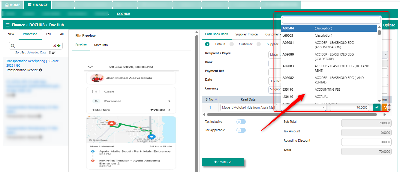Screen dimensions: 400x172
Task: Click the Read Data field for row 1
Action: [x=248, y=107]
